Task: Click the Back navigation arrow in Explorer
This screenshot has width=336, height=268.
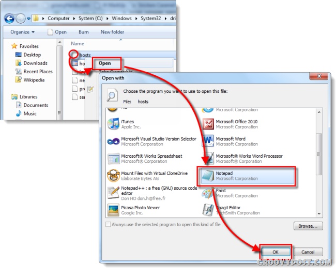Action: (x=9, y=19)
